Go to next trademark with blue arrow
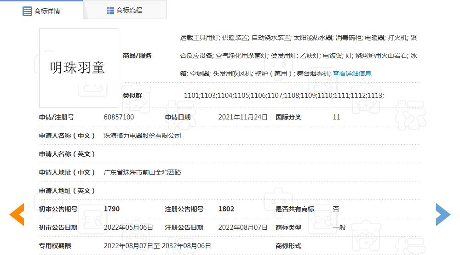Viewport: 460px width, 255px height. (443, 215)
